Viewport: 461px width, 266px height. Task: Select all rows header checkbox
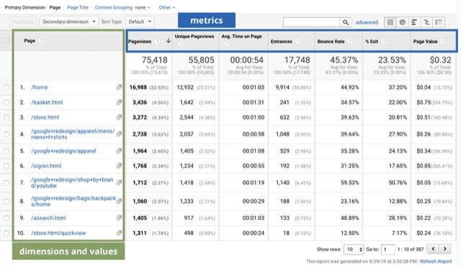pos(6,40)
